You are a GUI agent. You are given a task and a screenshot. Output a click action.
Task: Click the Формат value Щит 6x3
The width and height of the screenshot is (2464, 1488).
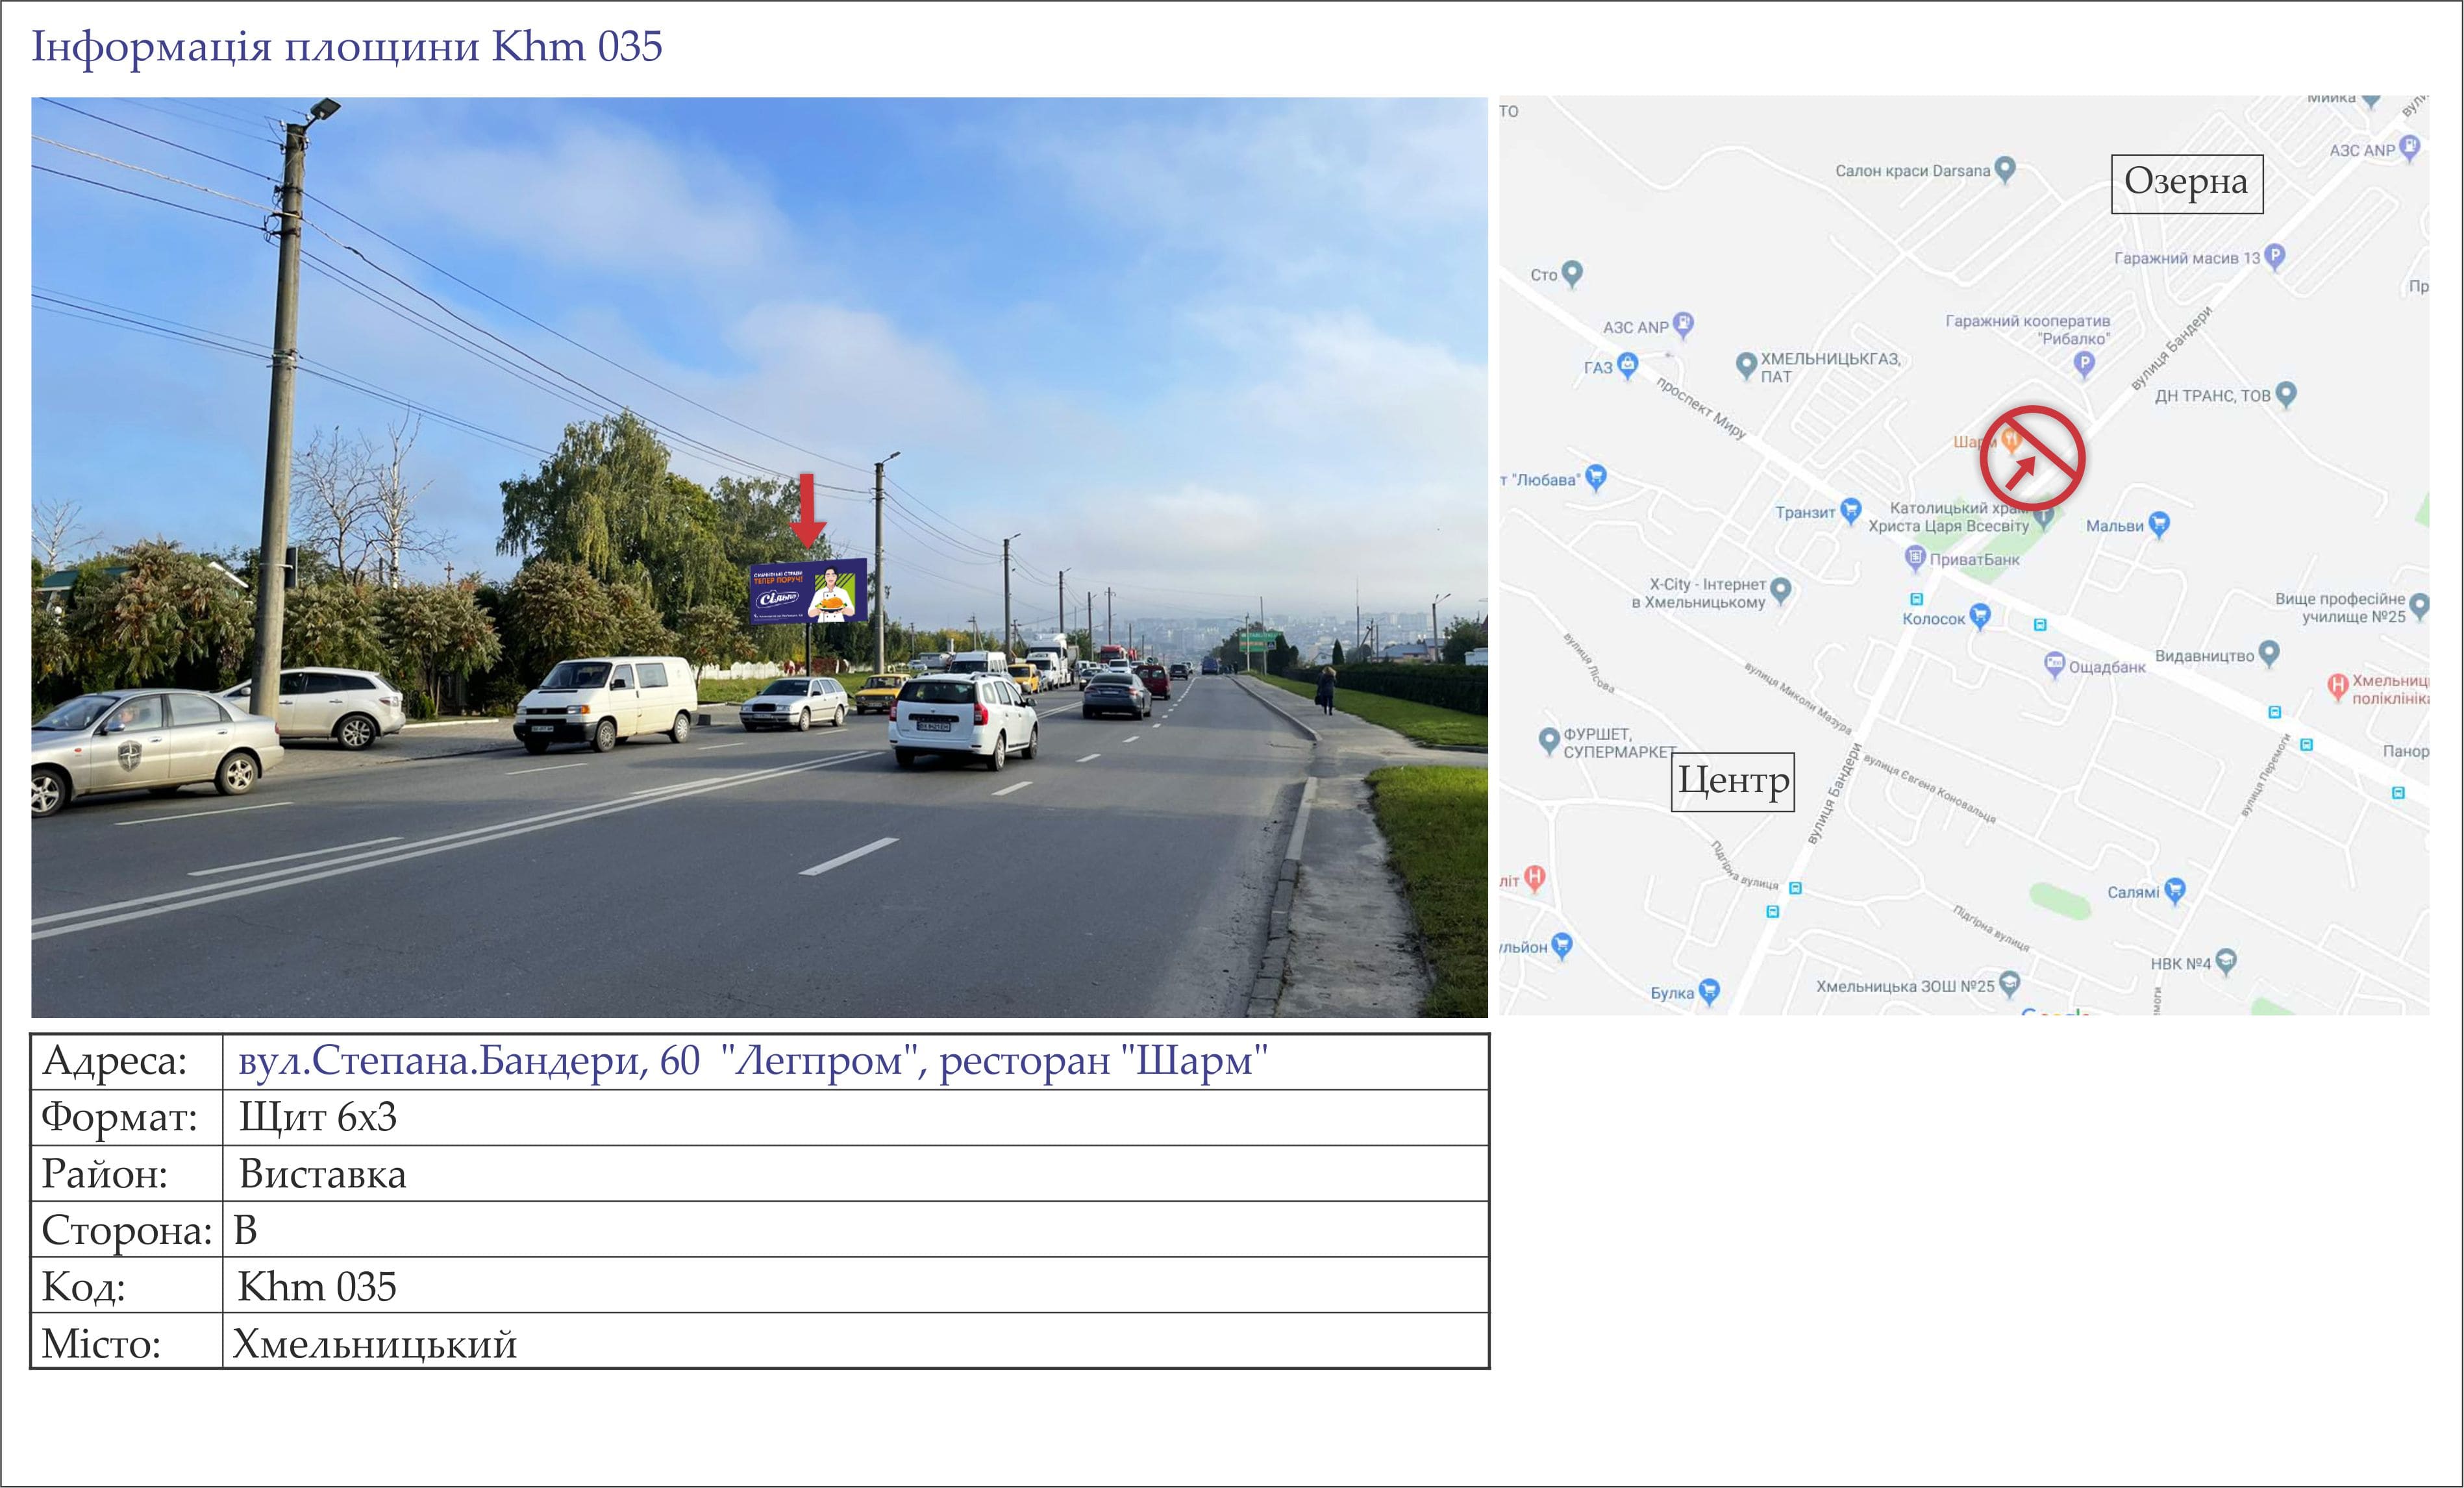(318, 1118)
